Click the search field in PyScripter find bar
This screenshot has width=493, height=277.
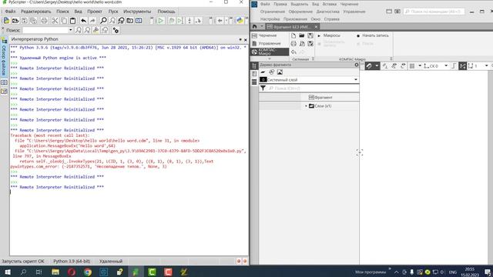[45, 30]
